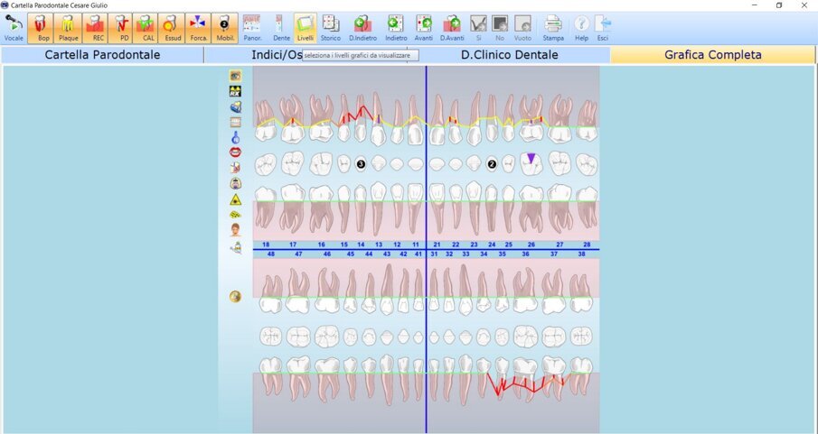
Task: Click the RX radiograph sidebar icon
Action: click(x=235, y=91)
